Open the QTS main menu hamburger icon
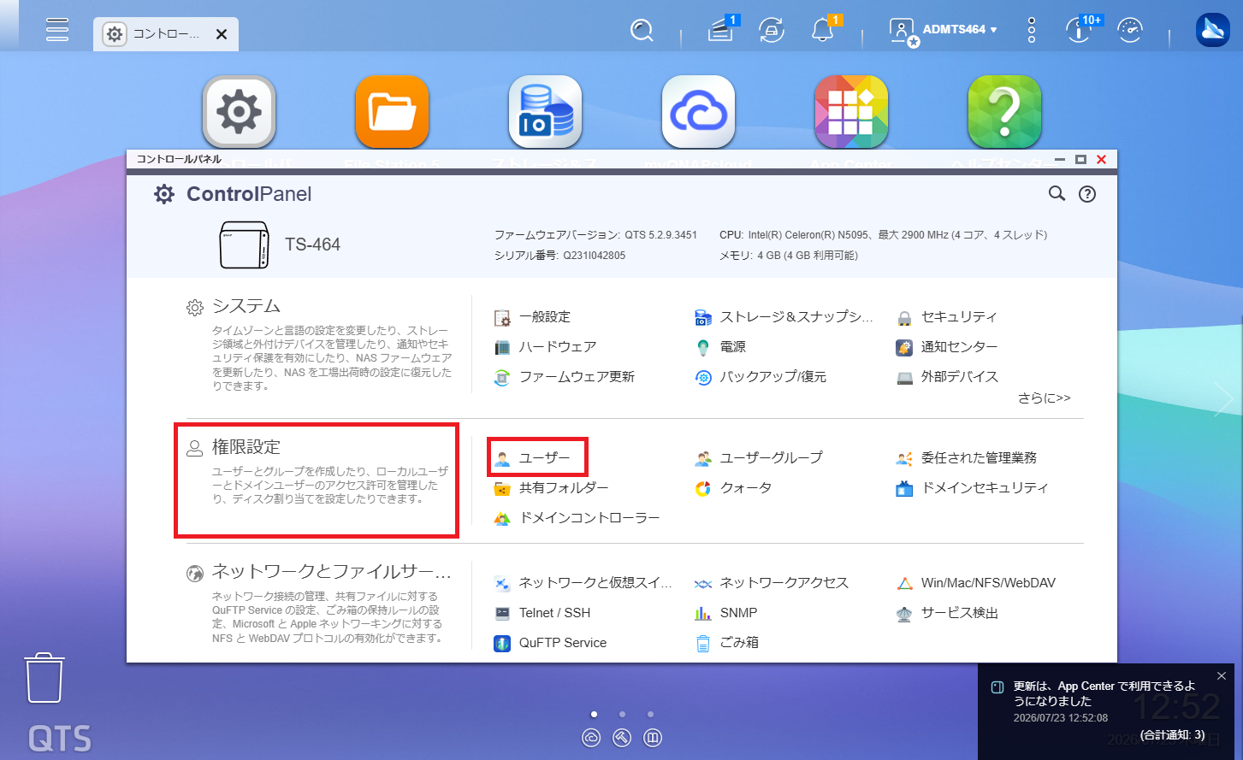Image resolution: width=1243 pixels, height=760 pixels. [57, 30]
